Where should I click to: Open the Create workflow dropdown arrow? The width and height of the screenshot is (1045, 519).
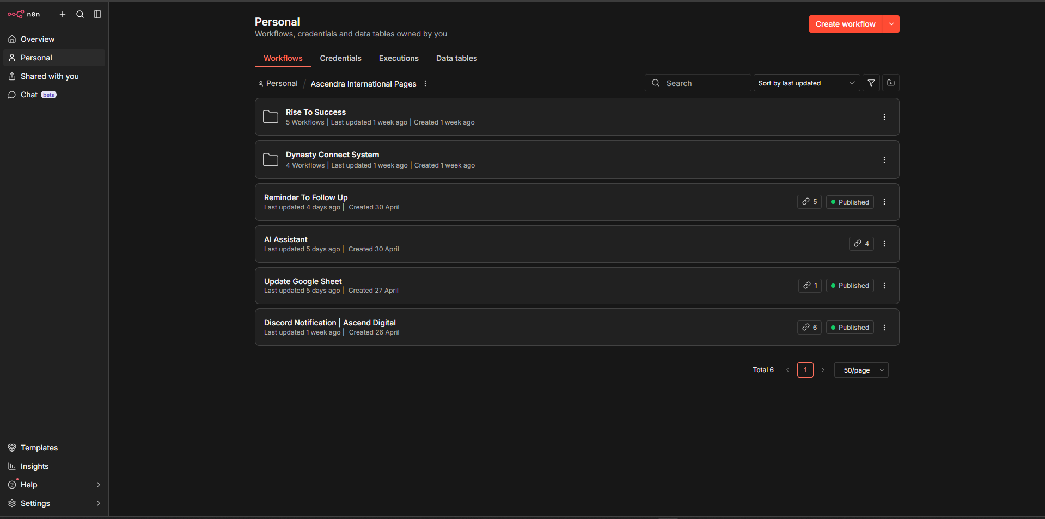point(891,24)
